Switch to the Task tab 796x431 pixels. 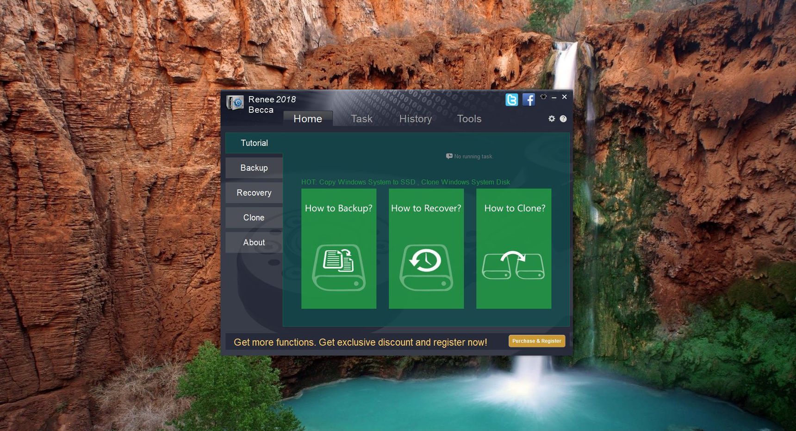[361, 119]
